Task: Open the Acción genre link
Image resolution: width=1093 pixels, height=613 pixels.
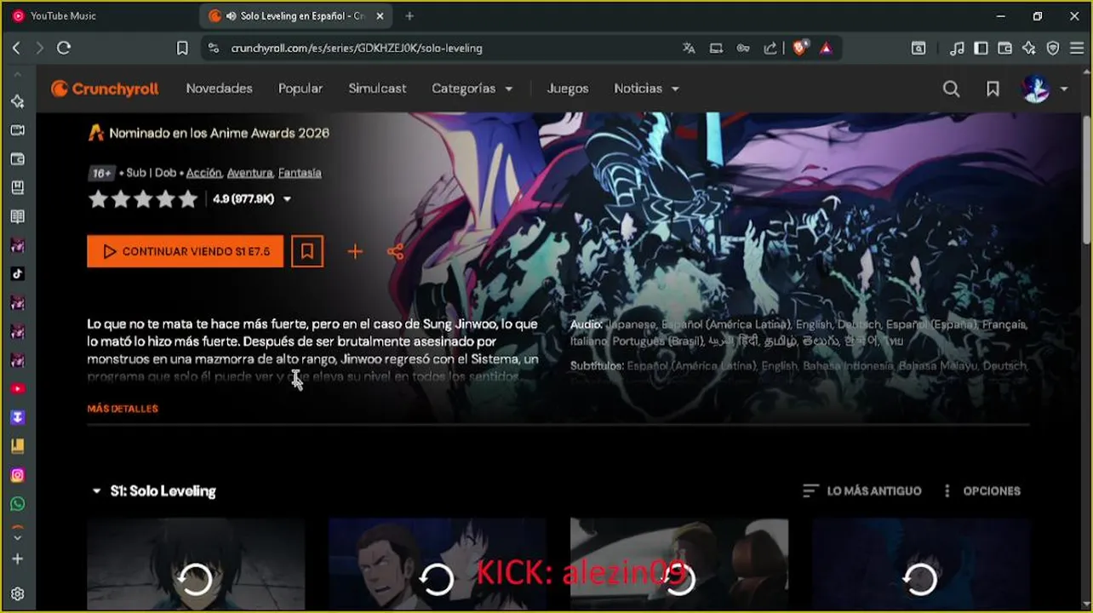Action: point(203,173)
